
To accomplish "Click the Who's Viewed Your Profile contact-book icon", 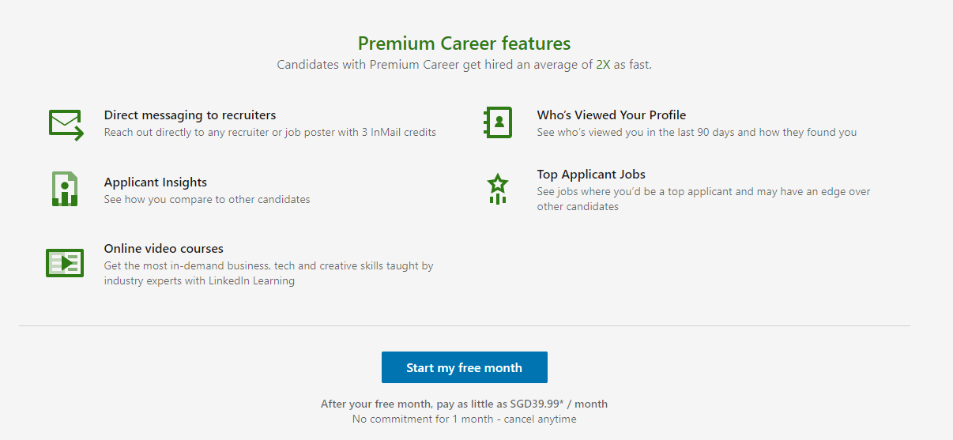I will 498,123.
